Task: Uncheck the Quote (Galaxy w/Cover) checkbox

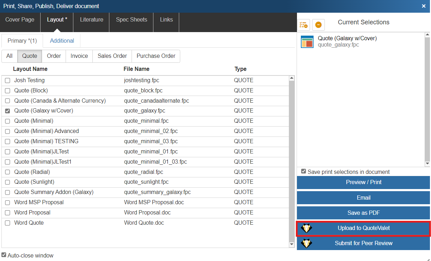Action: (x=7, y=111)
